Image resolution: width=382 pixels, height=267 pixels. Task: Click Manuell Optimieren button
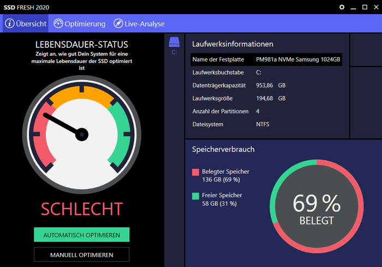(82, 254)
